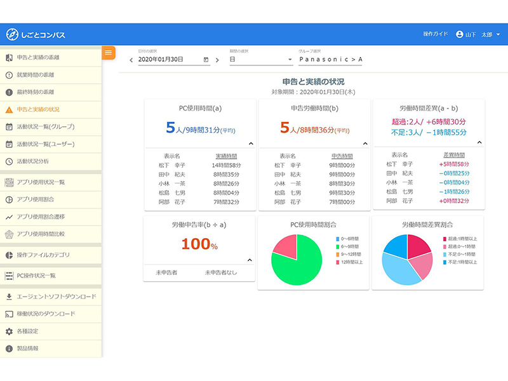Go to next date with right arrow
508x381 pixels.
click(x=217, y=60)
